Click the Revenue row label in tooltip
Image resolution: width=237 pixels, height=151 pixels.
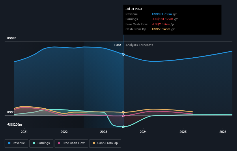point(132,14)
